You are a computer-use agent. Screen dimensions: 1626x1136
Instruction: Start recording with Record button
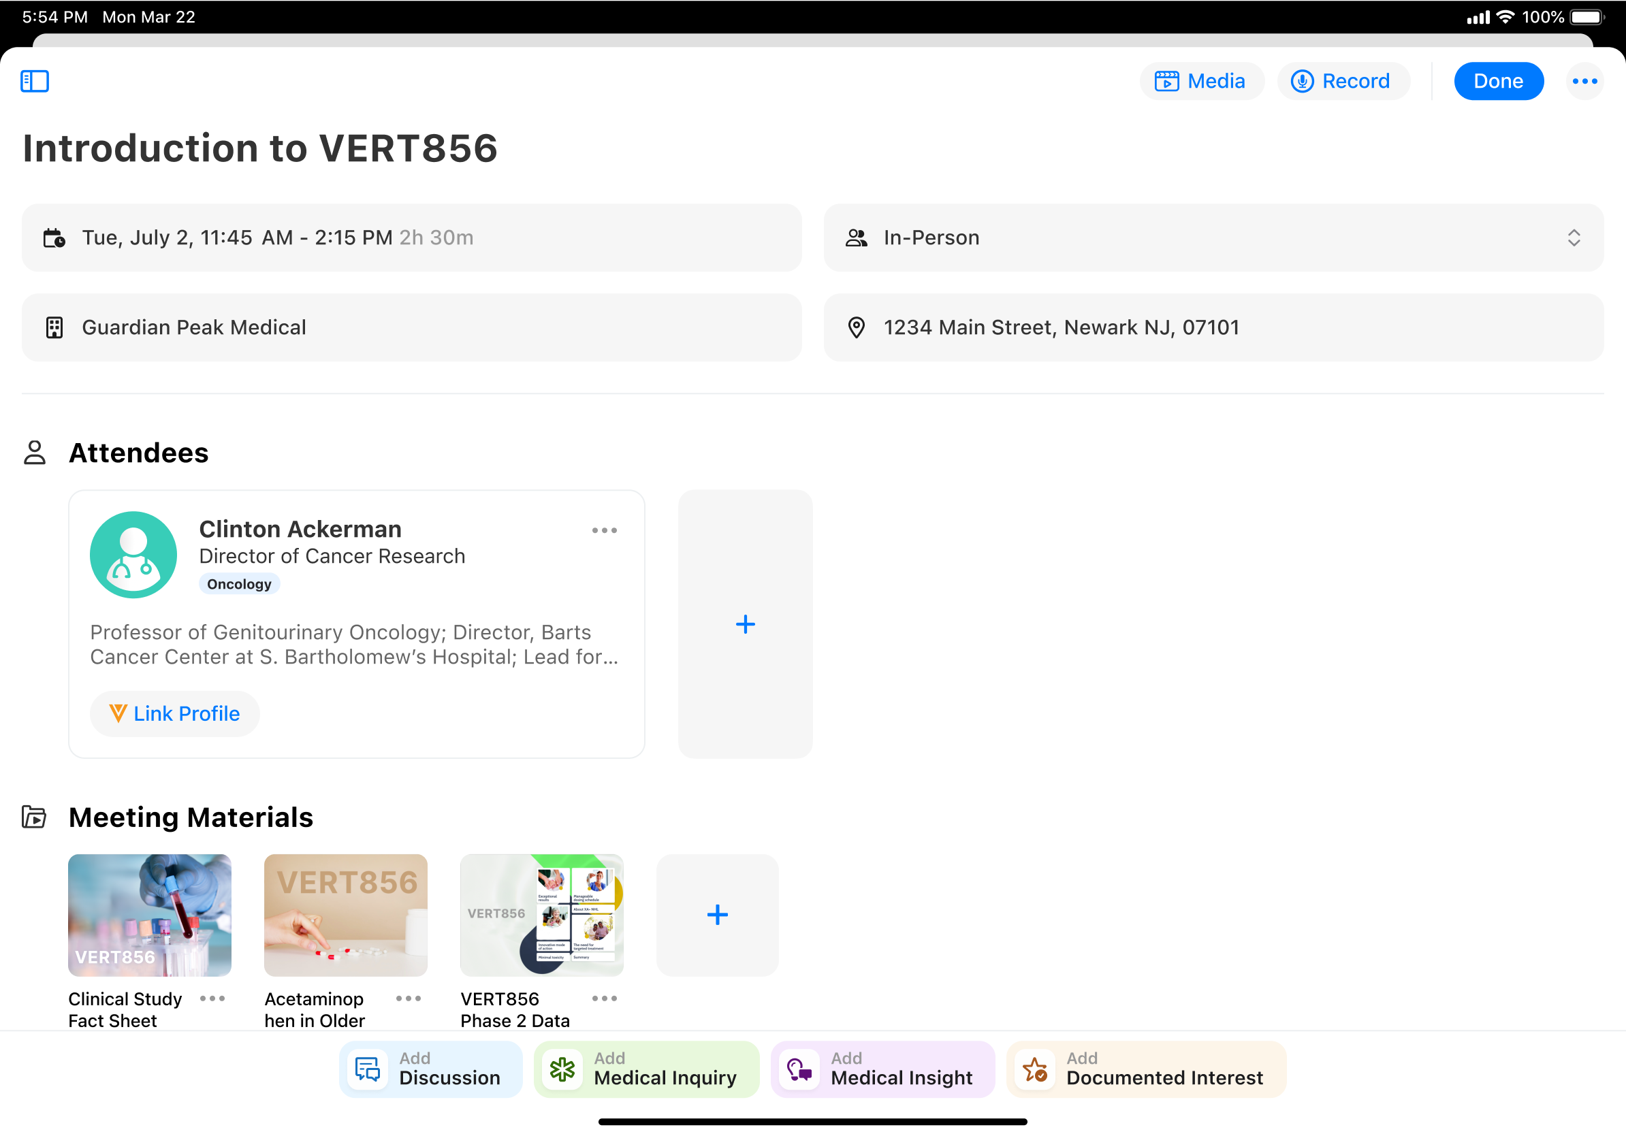1342,82
